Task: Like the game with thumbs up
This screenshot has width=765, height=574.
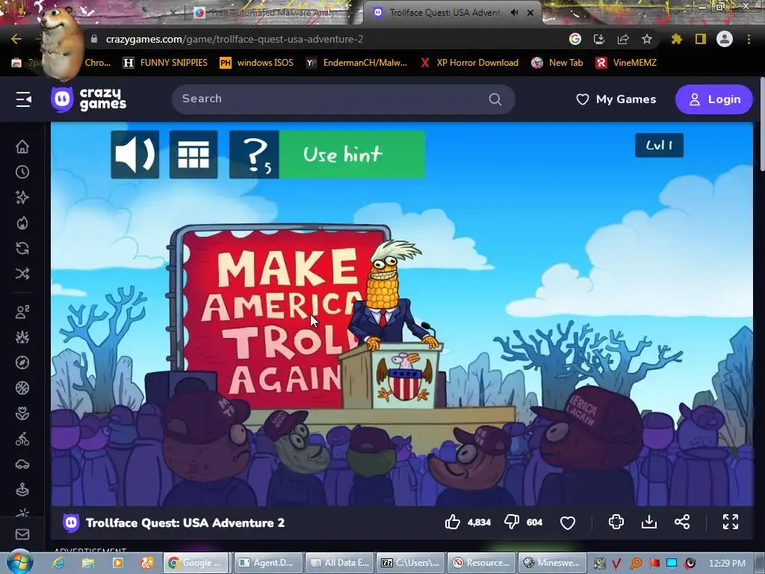Action: point(452,522)
